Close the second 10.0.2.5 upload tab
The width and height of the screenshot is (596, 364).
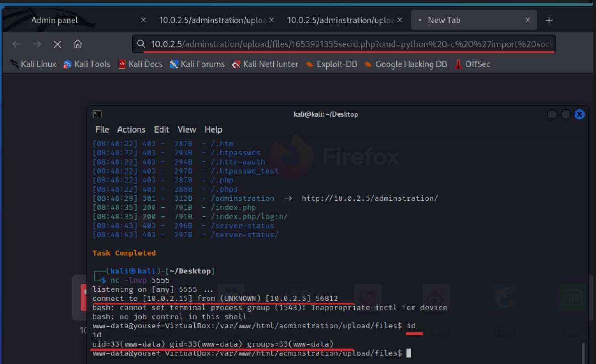point(272,20)
